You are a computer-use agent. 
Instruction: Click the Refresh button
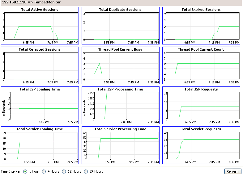[x=232, y=171]
